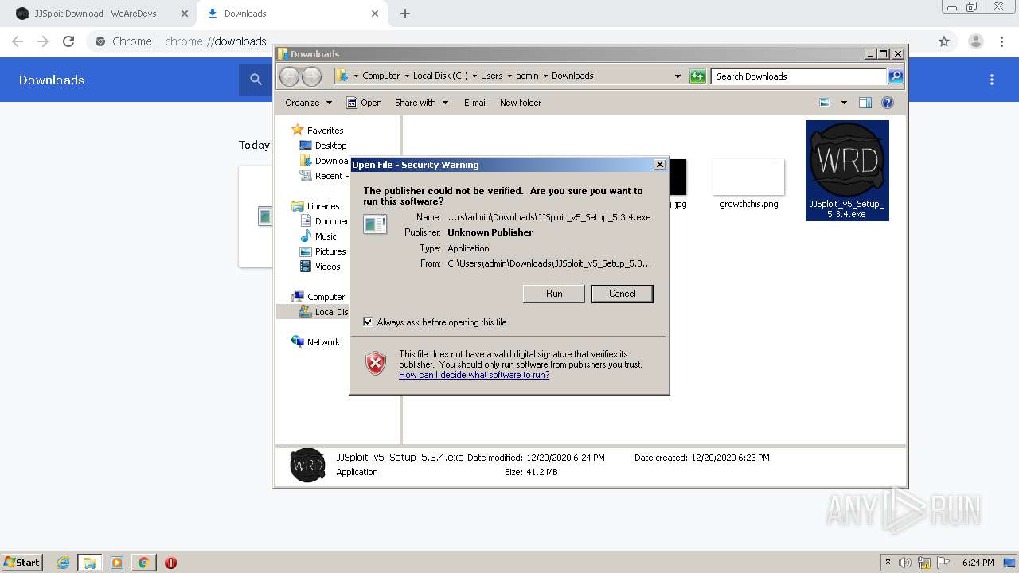Select the growththis.png file

pyautogui.click(x=748, y=184)
